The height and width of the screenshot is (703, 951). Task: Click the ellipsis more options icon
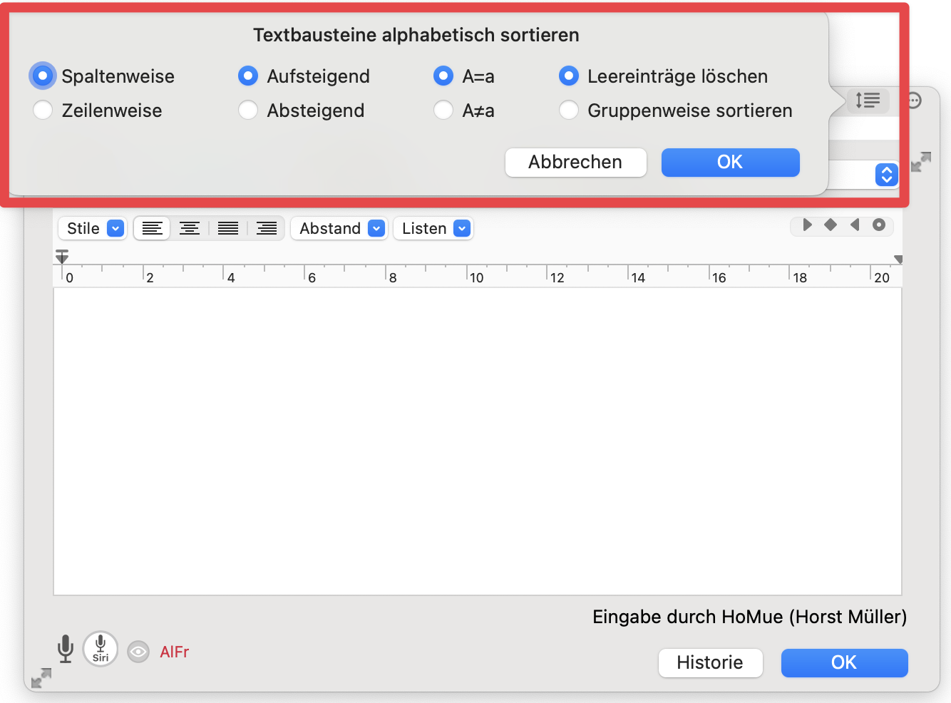point(914,101)
